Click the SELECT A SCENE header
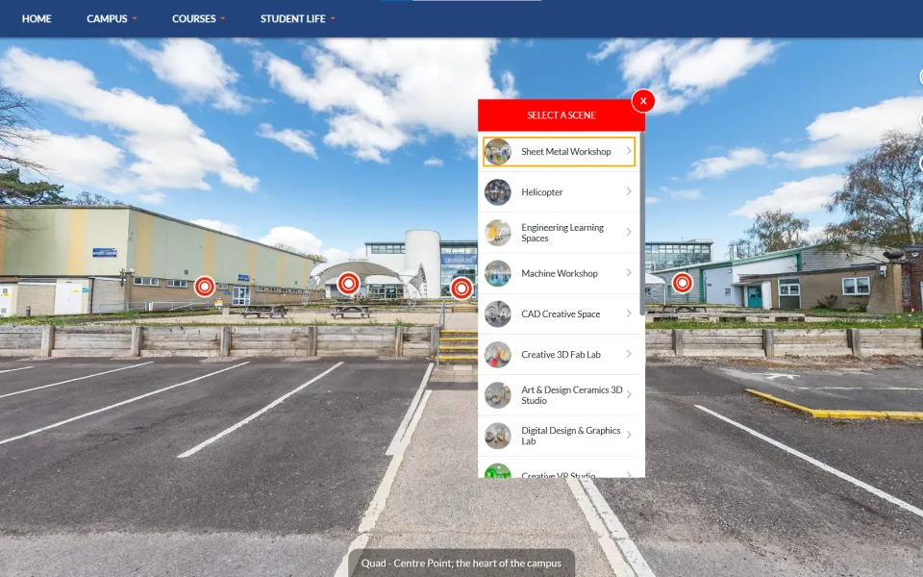The image size is (923, 577). click(561, 115)
